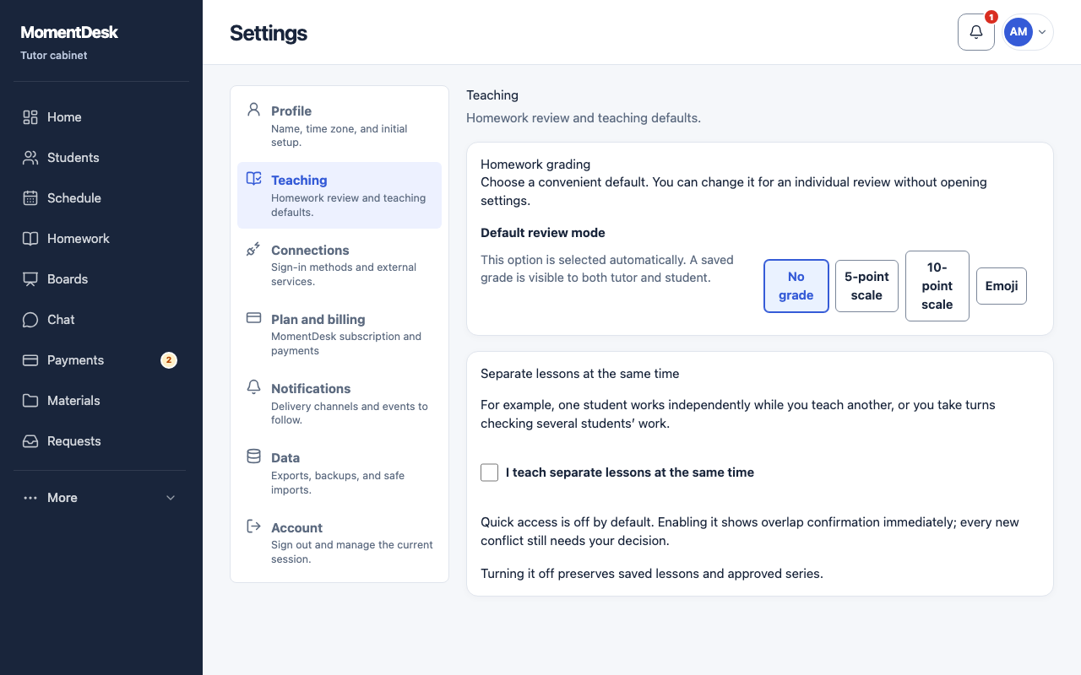The height and width of the screenshot is (675, 1081).
Task: Open the Profile settings tab label
Action: 291,111
